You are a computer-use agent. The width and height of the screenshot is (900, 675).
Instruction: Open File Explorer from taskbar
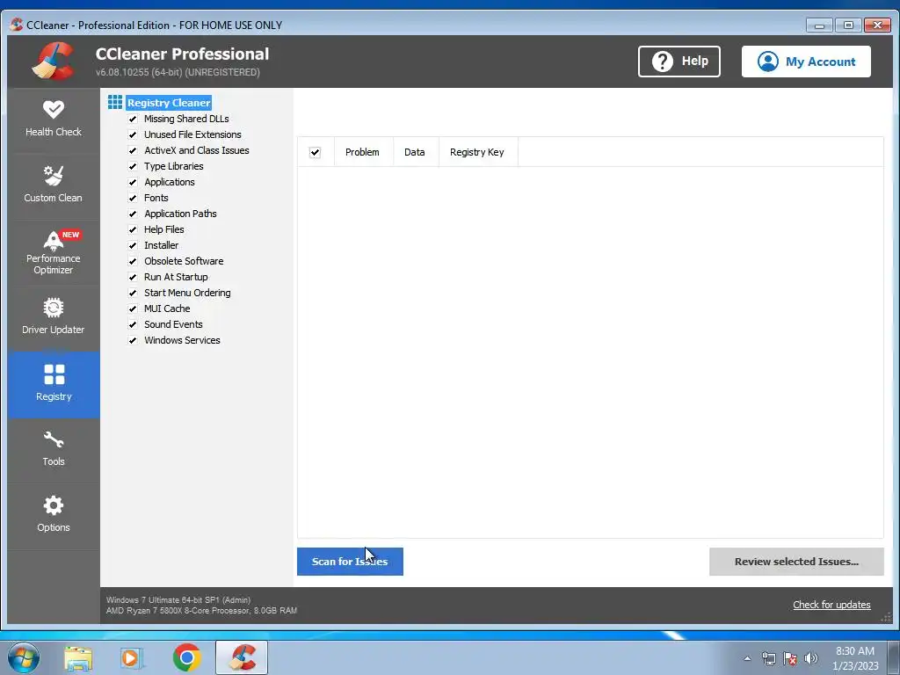(78, 657)
